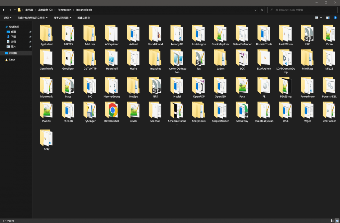Open 图片 in quick access
This screenshot has height=223, width=340.
point(13,46)
